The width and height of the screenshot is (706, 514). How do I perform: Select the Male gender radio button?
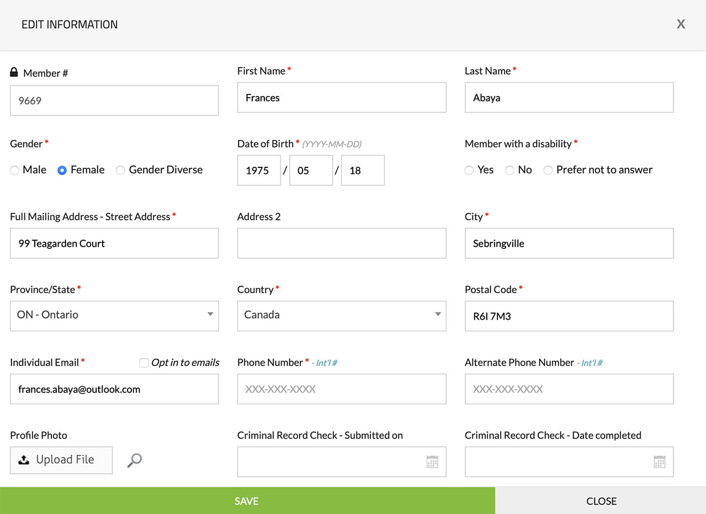point(15,171)
